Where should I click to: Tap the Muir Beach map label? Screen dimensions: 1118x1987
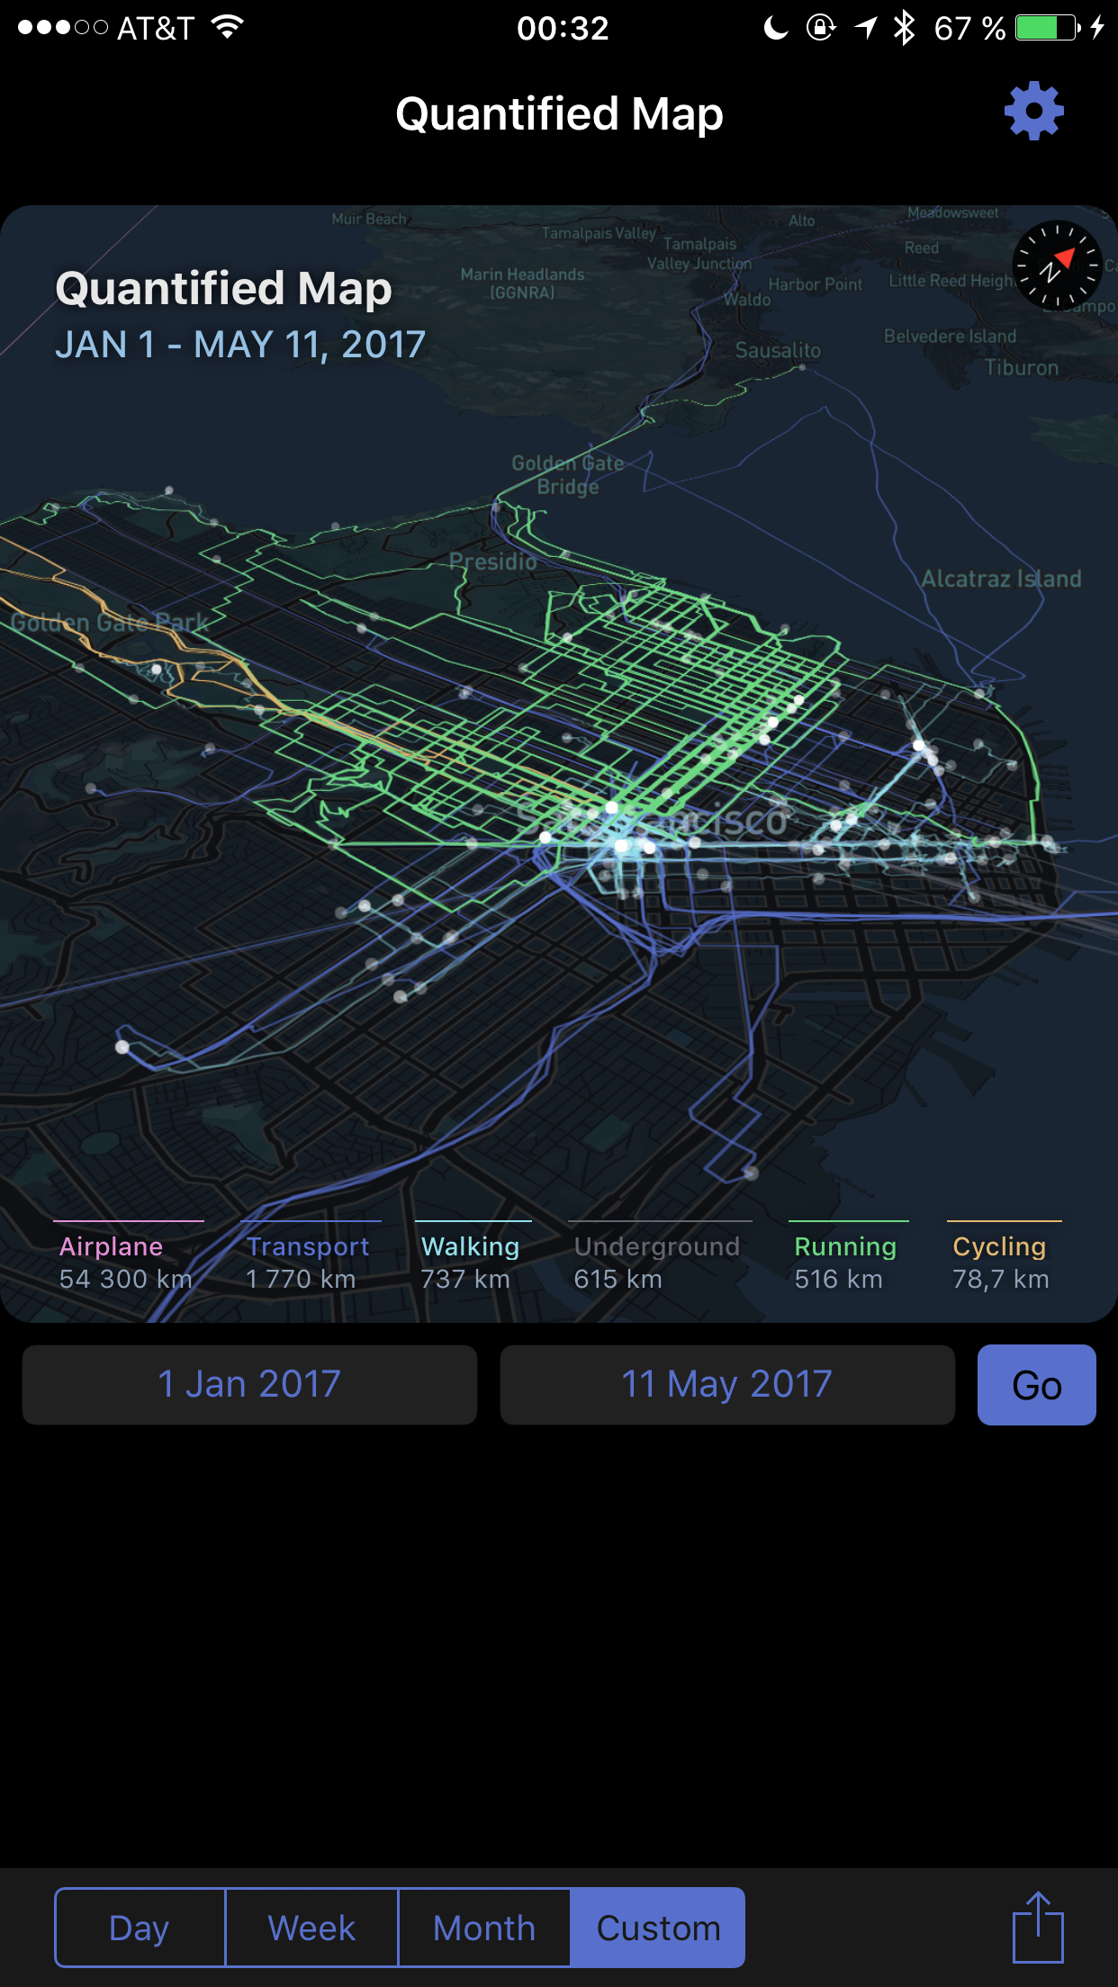point(369,219)
